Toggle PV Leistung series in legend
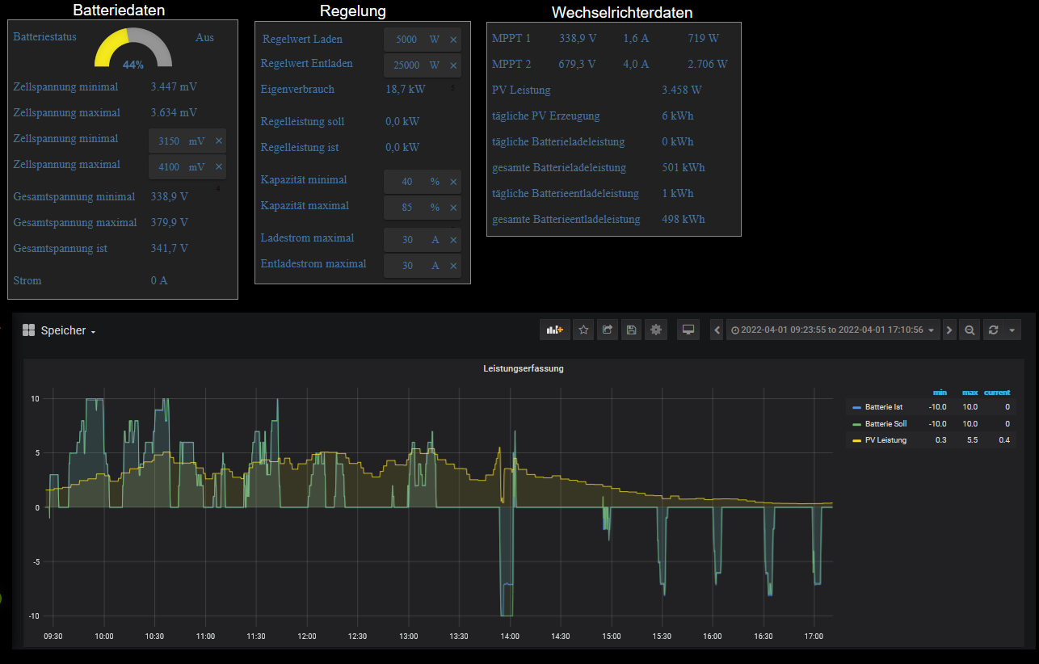Viewport: 1039px width, 664px height. point(885,440)
